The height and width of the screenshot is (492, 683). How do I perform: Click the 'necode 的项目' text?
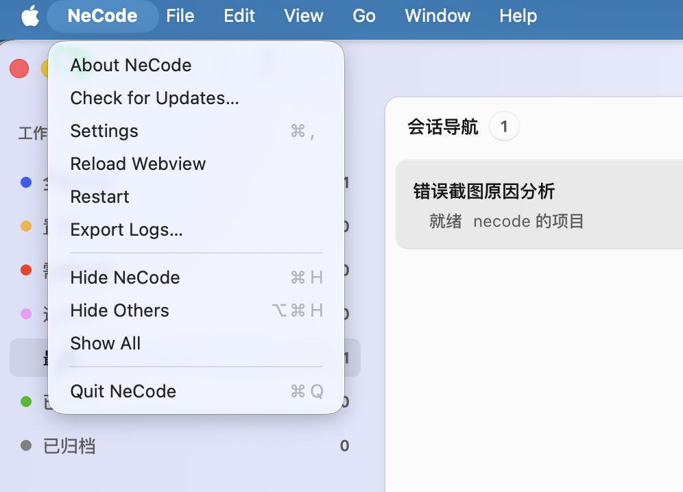pyautogui.click(x=529, y=221)
